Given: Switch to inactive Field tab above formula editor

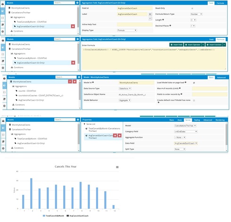Looking at the screenshot, I should click(211, 39).
